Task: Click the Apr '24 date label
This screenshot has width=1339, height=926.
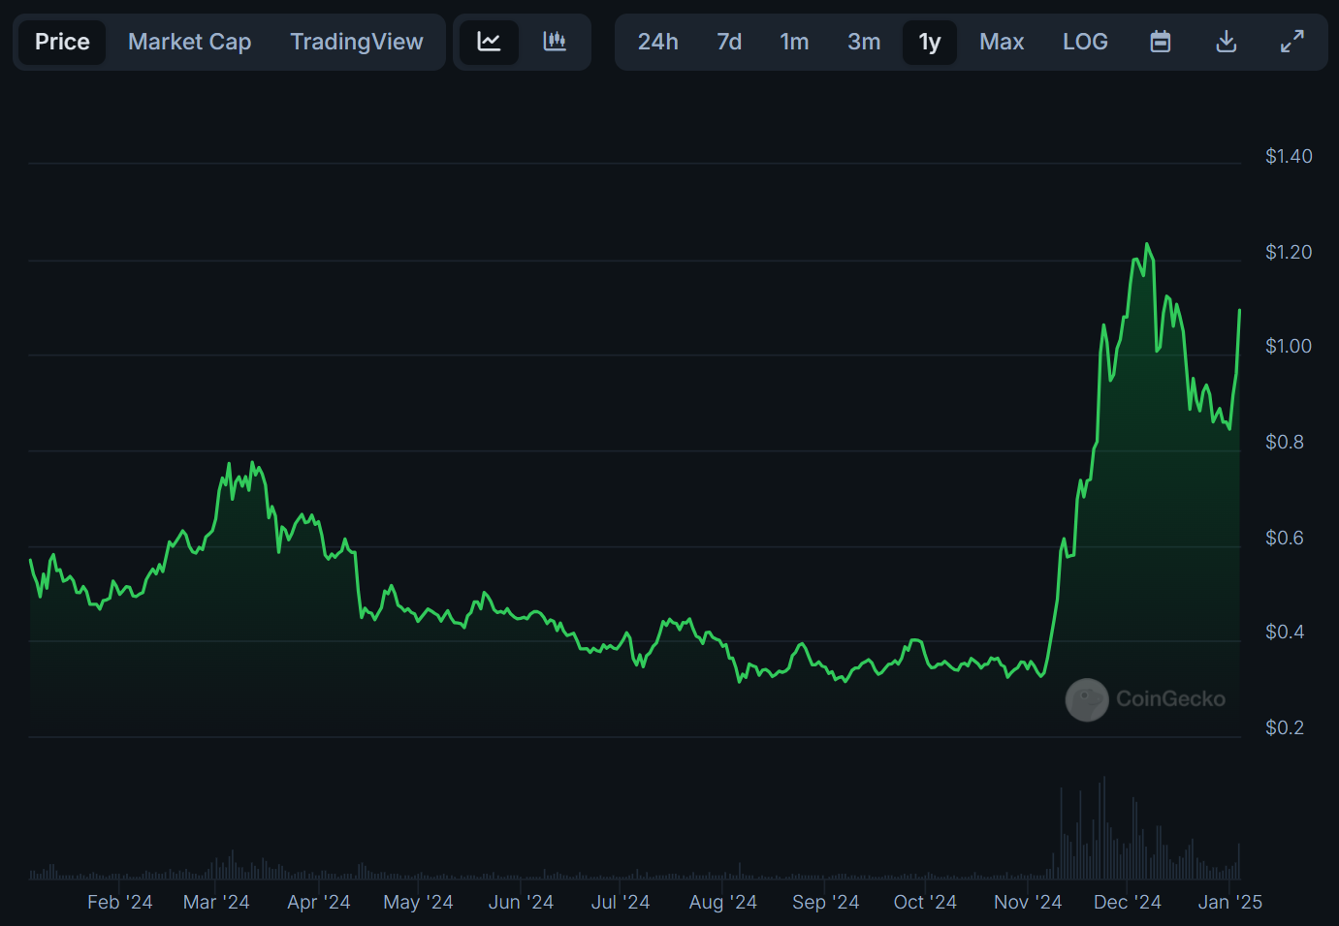Action: coord(319,902)
